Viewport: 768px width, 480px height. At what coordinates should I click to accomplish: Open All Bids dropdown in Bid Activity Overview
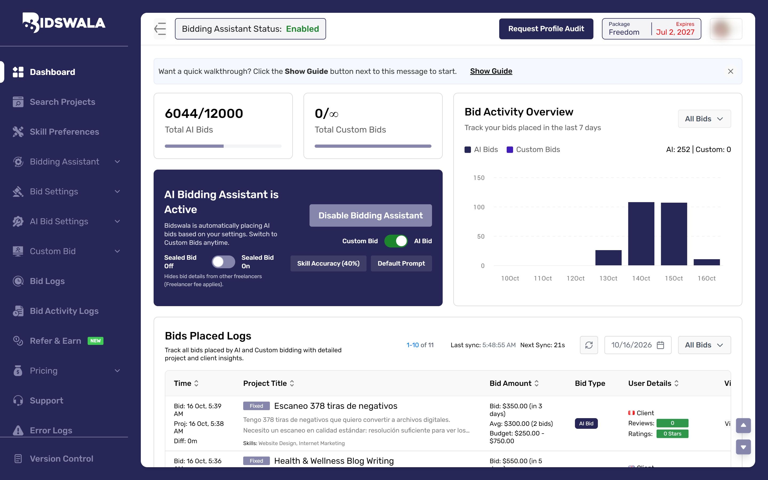pyautogui.click(x=704, y=119)
